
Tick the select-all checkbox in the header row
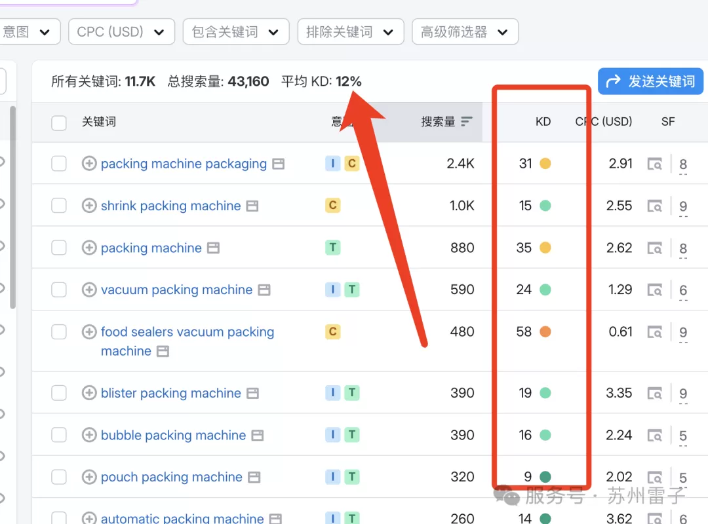[x=59, y=122]
